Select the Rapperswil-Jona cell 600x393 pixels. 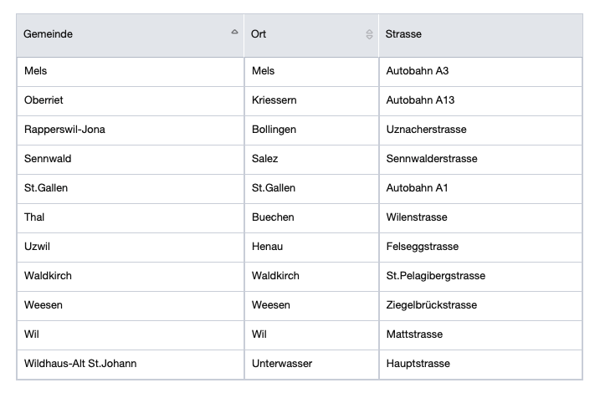point(65,130)
